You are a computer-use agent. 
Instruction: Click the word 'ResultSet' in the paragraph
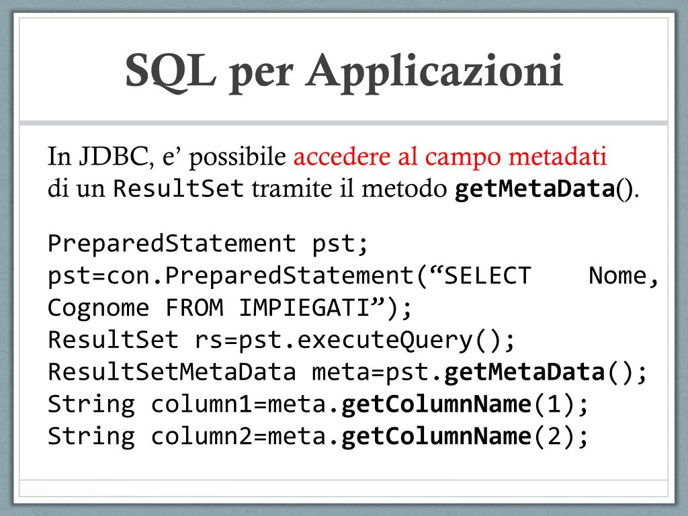point(178,189)
